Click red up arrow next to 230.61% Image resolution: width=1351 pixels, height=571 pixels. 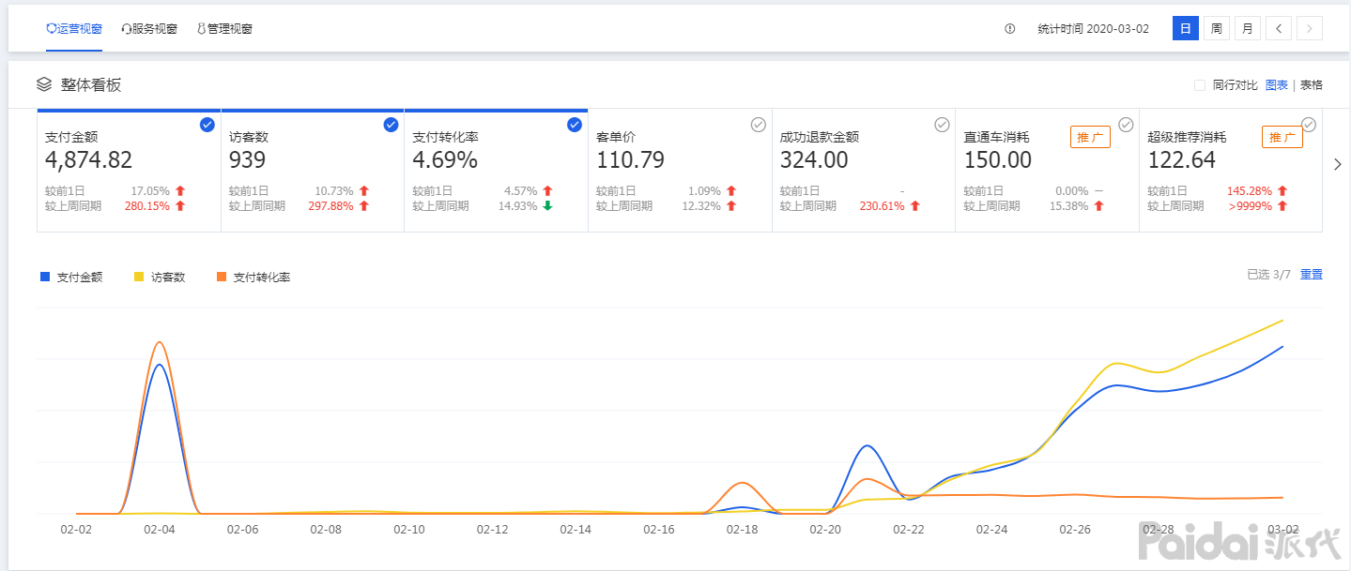(x=914, y=206)
